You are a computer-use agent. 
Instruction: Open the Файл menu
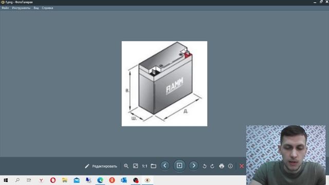(x=5, y=8)
